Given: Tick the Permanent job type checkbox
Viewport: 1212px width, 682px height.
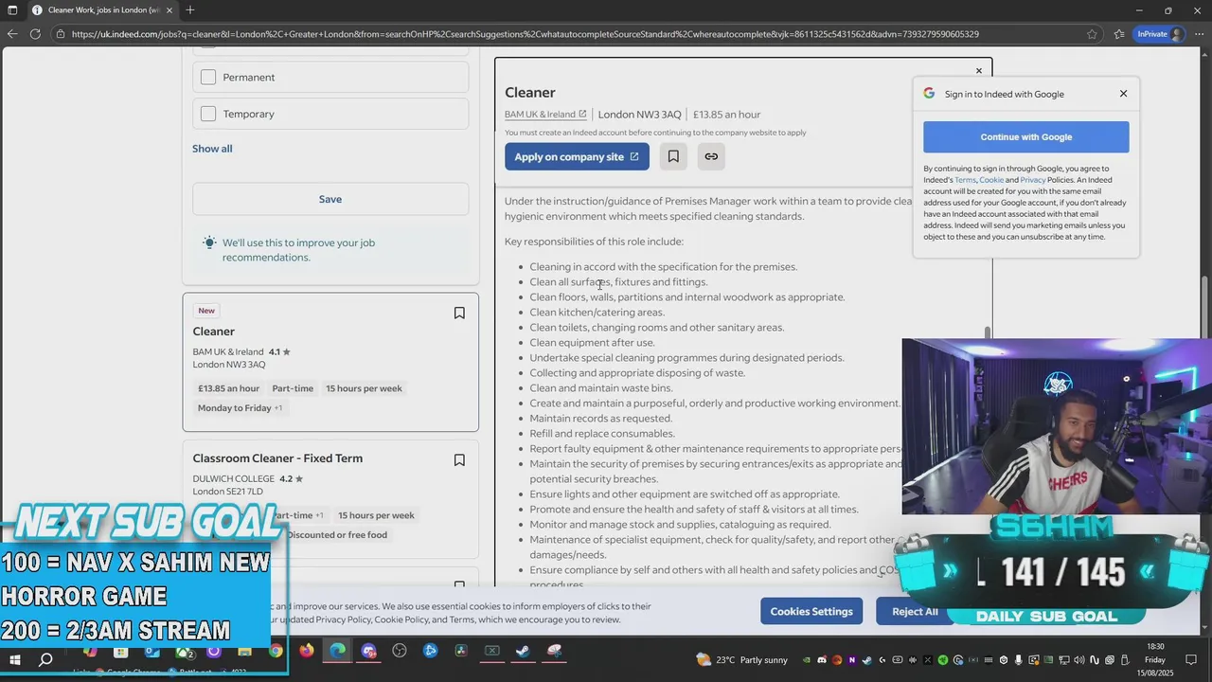Looking at the screenshot, I should click(208, 78).
